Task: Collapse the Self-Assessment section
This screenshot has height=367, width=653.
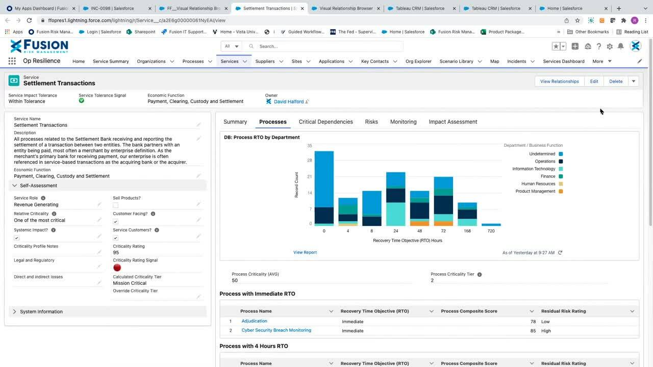Action: (x=14, y=186)
